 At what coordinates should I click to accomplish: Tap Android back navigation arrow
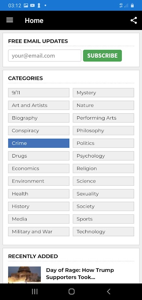coord(108,291)
